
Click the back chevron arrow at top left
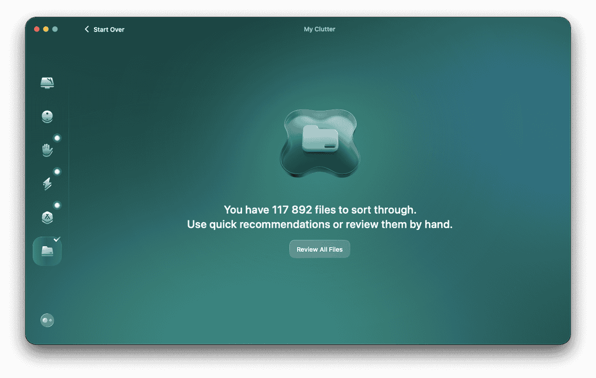click(x=87, y=29)
